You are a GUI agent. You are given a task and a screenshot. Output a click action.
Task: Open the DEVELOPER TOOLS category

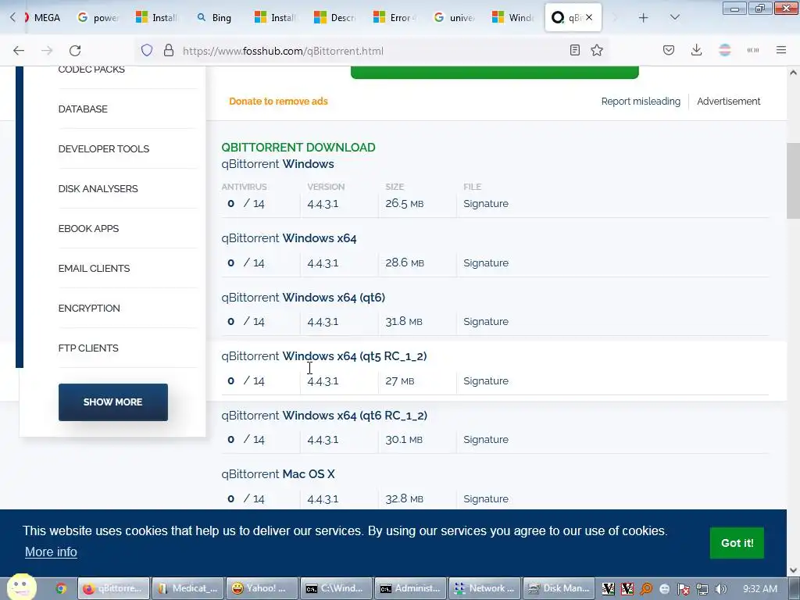click(x=104, y=149)
